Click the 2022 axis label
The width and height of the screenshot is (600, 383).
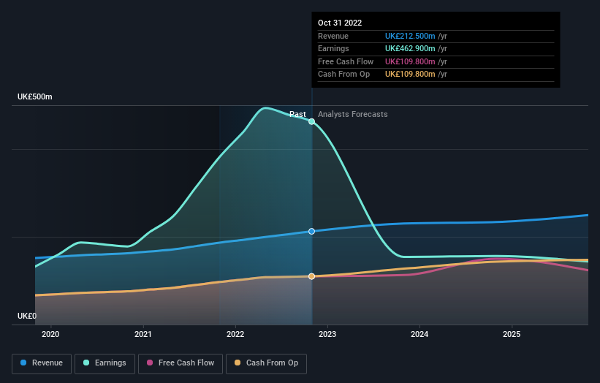click(235, 335)
